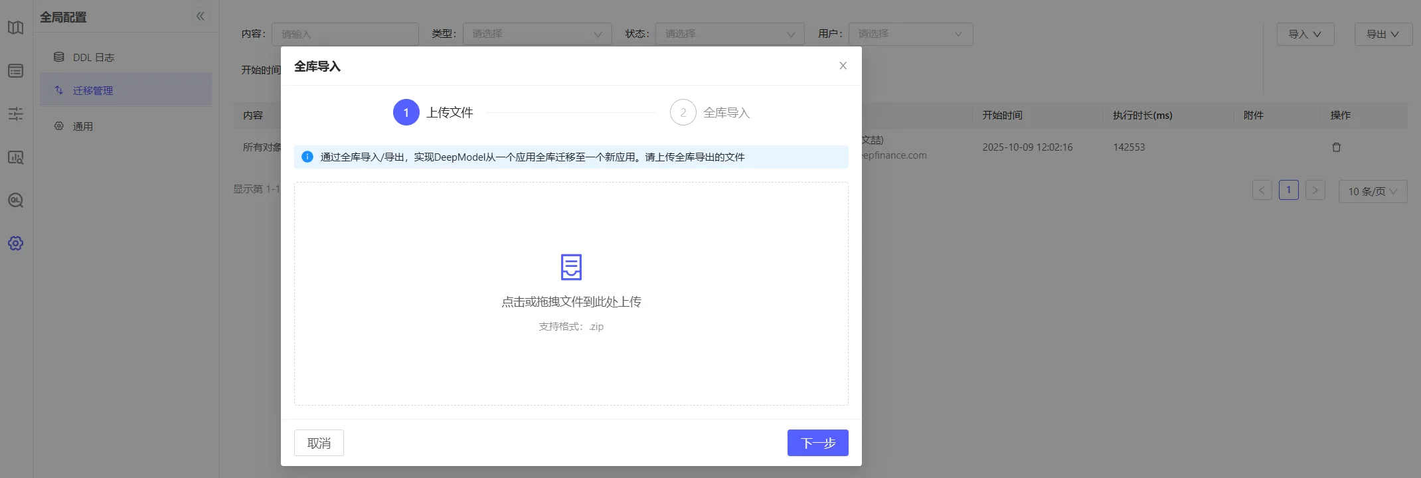Select 迁移管理 in the sidebar menu
The image size is (1421, 478).
(x=93, y=90)
